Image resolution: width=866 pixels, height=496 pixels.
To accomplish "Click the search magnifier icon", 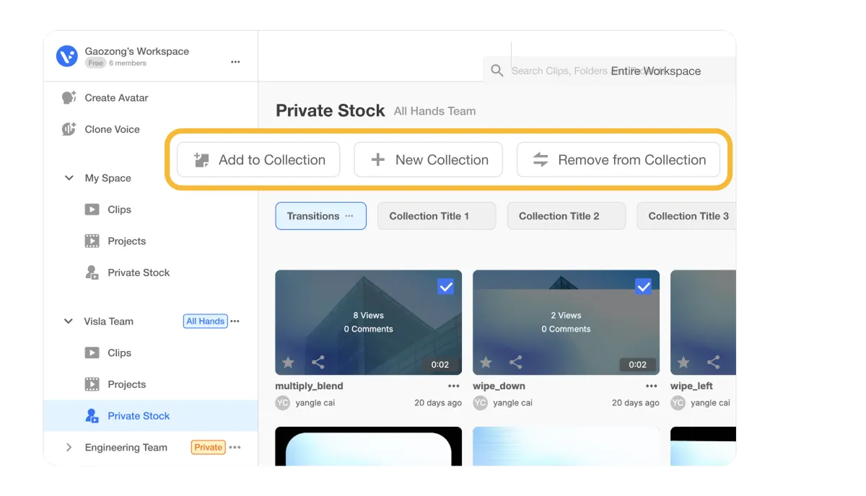I will point(497,71).
